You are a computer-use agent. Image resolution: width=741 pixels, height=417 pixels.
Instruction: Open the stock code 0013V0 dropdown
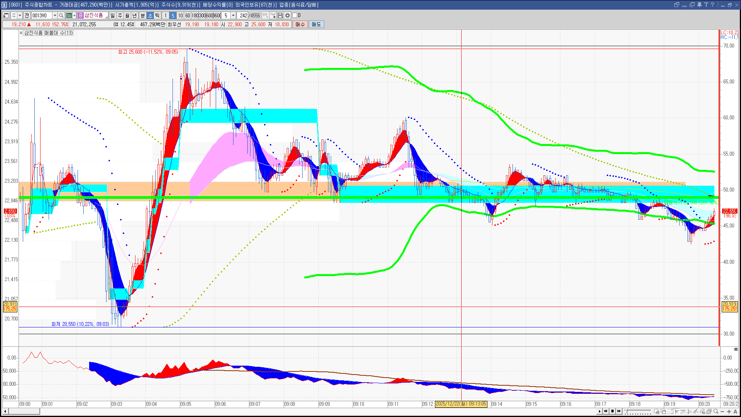(x=55, y=15)
